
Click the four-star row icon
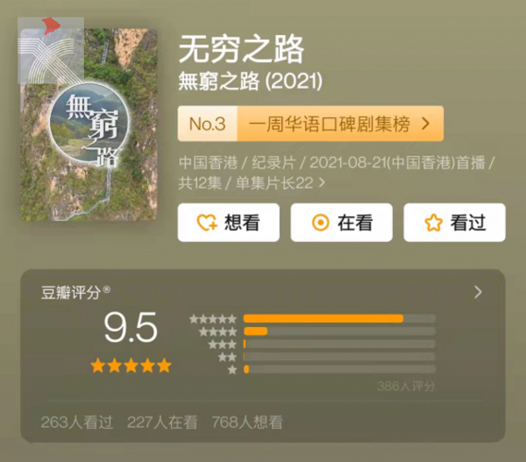click(x=218, y=332)
